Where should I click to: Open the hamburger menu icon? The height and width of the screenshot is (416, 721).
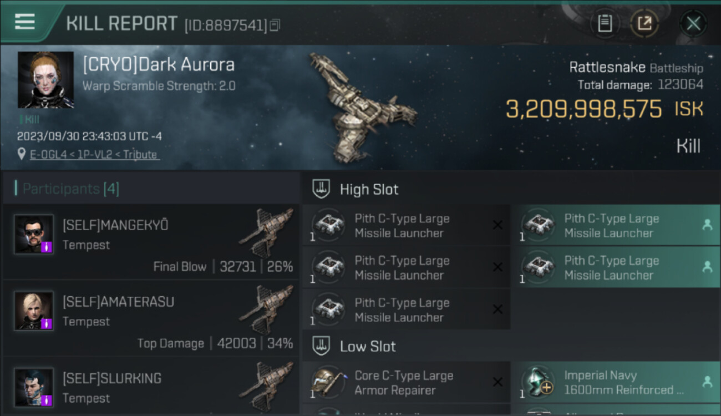[x=25, y=22]
